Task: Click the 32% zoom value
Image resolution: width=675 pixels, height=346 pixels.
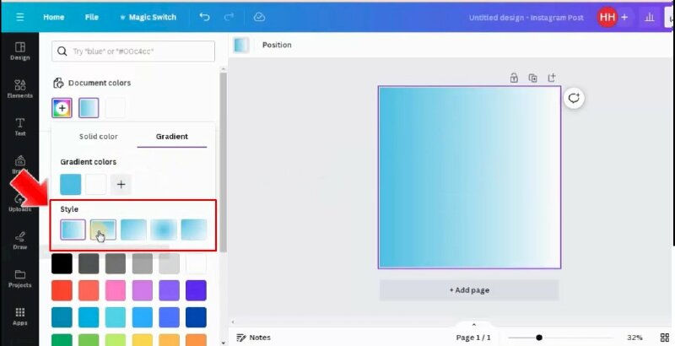Action: coord(634,338)
